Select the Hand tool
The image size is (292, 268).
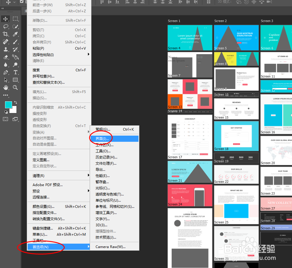(x=6, y=87)
